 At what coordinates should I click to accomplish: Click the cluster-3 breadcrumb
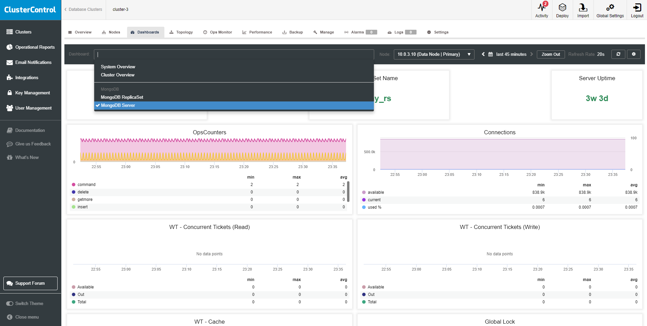point(121,9)
